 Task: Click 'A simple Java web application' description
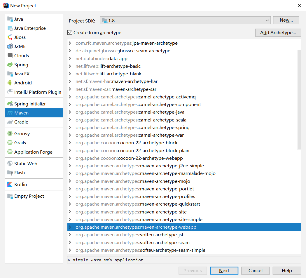click(105, 260)
